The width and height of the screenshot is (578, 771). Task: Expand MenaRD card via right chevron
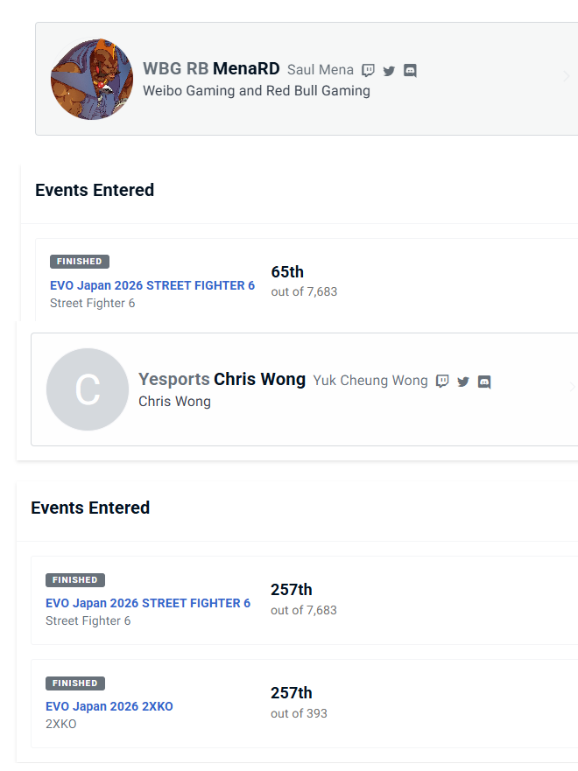567,76
